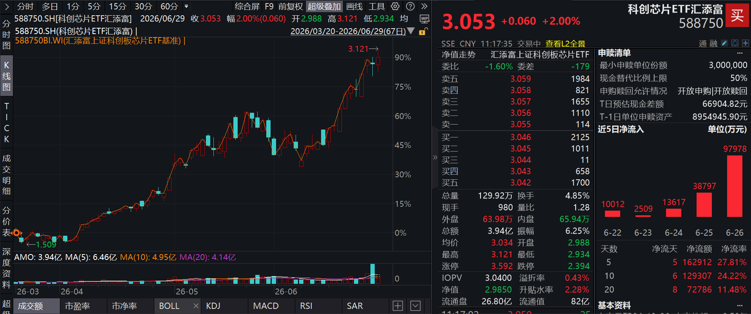The image size is (751, 314).
Task: Open more options on 申赎清单
Action: [x=740, y=53]
